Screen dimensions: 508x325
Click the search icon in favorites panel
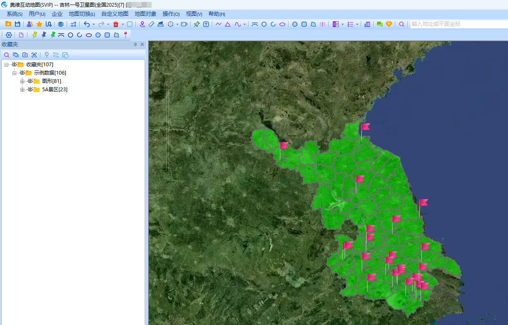click(x=7, y=55)
